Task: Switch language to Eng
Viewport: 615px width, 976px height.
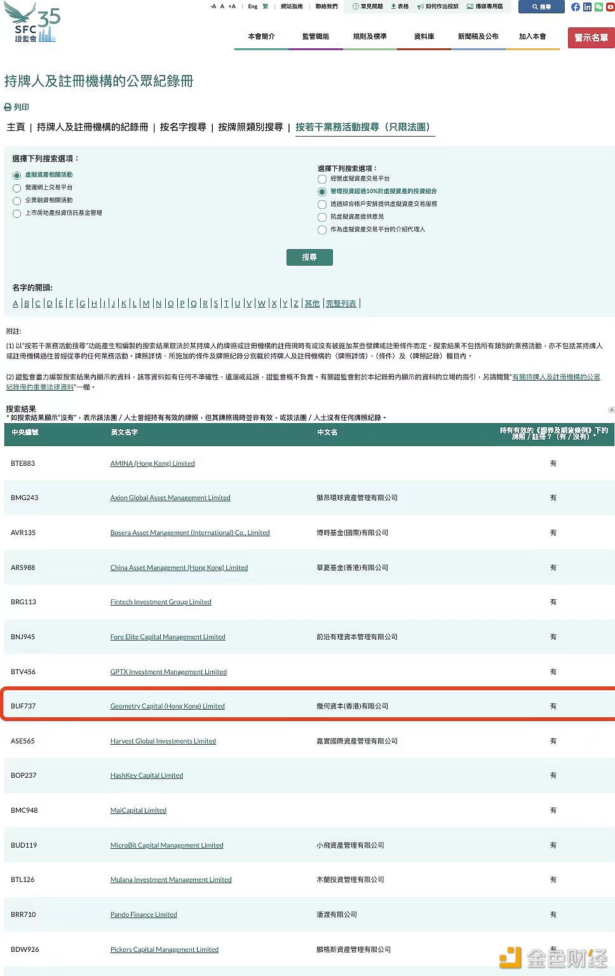Action: [253, 6]
